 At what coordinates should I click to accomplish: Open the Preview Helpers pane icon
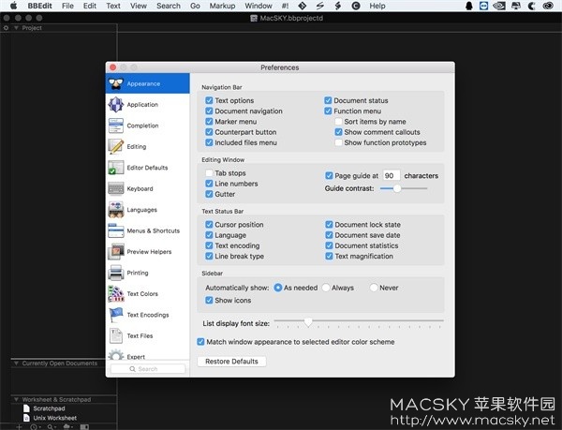point(116,252)
